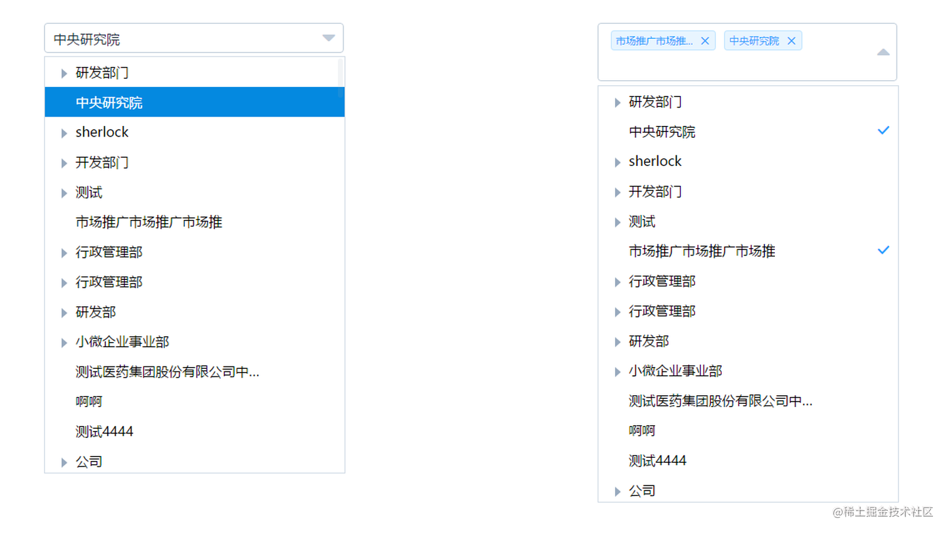Image resolution: width=948 pixels, height=533 pixels.
Task: Click the checkmark next to 中央研究院 on right panel
Action: [883, 130]
